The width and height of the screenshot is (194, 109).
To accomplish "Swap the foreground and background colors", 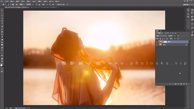I will pos(3,63).
